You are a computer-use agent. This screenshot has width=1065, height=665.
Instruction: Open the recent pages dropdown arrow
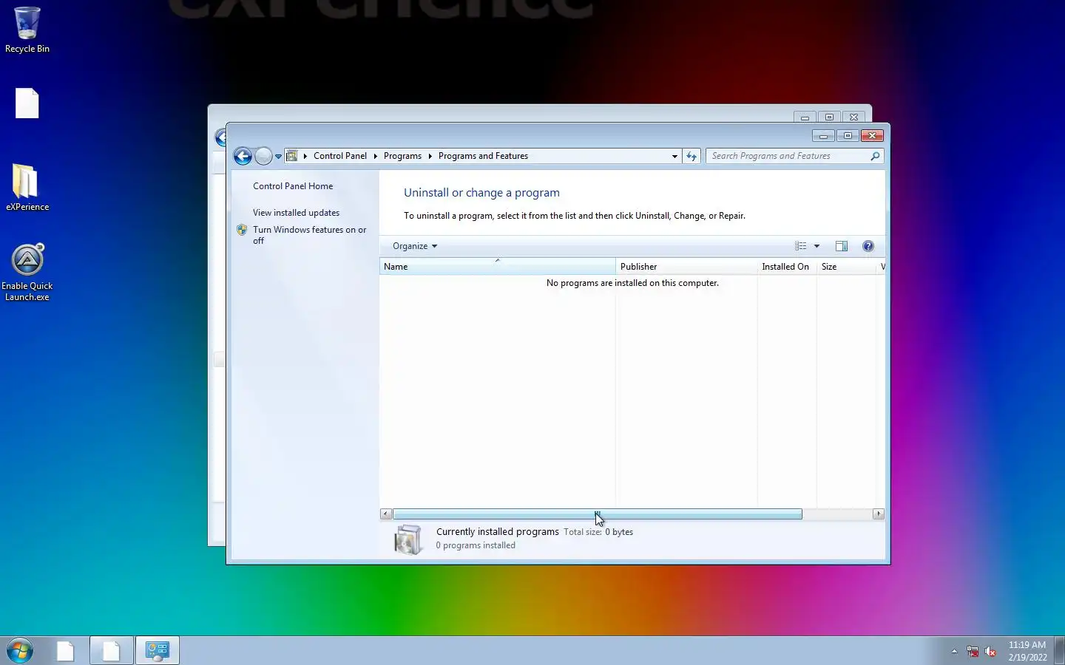pos(278,157)
